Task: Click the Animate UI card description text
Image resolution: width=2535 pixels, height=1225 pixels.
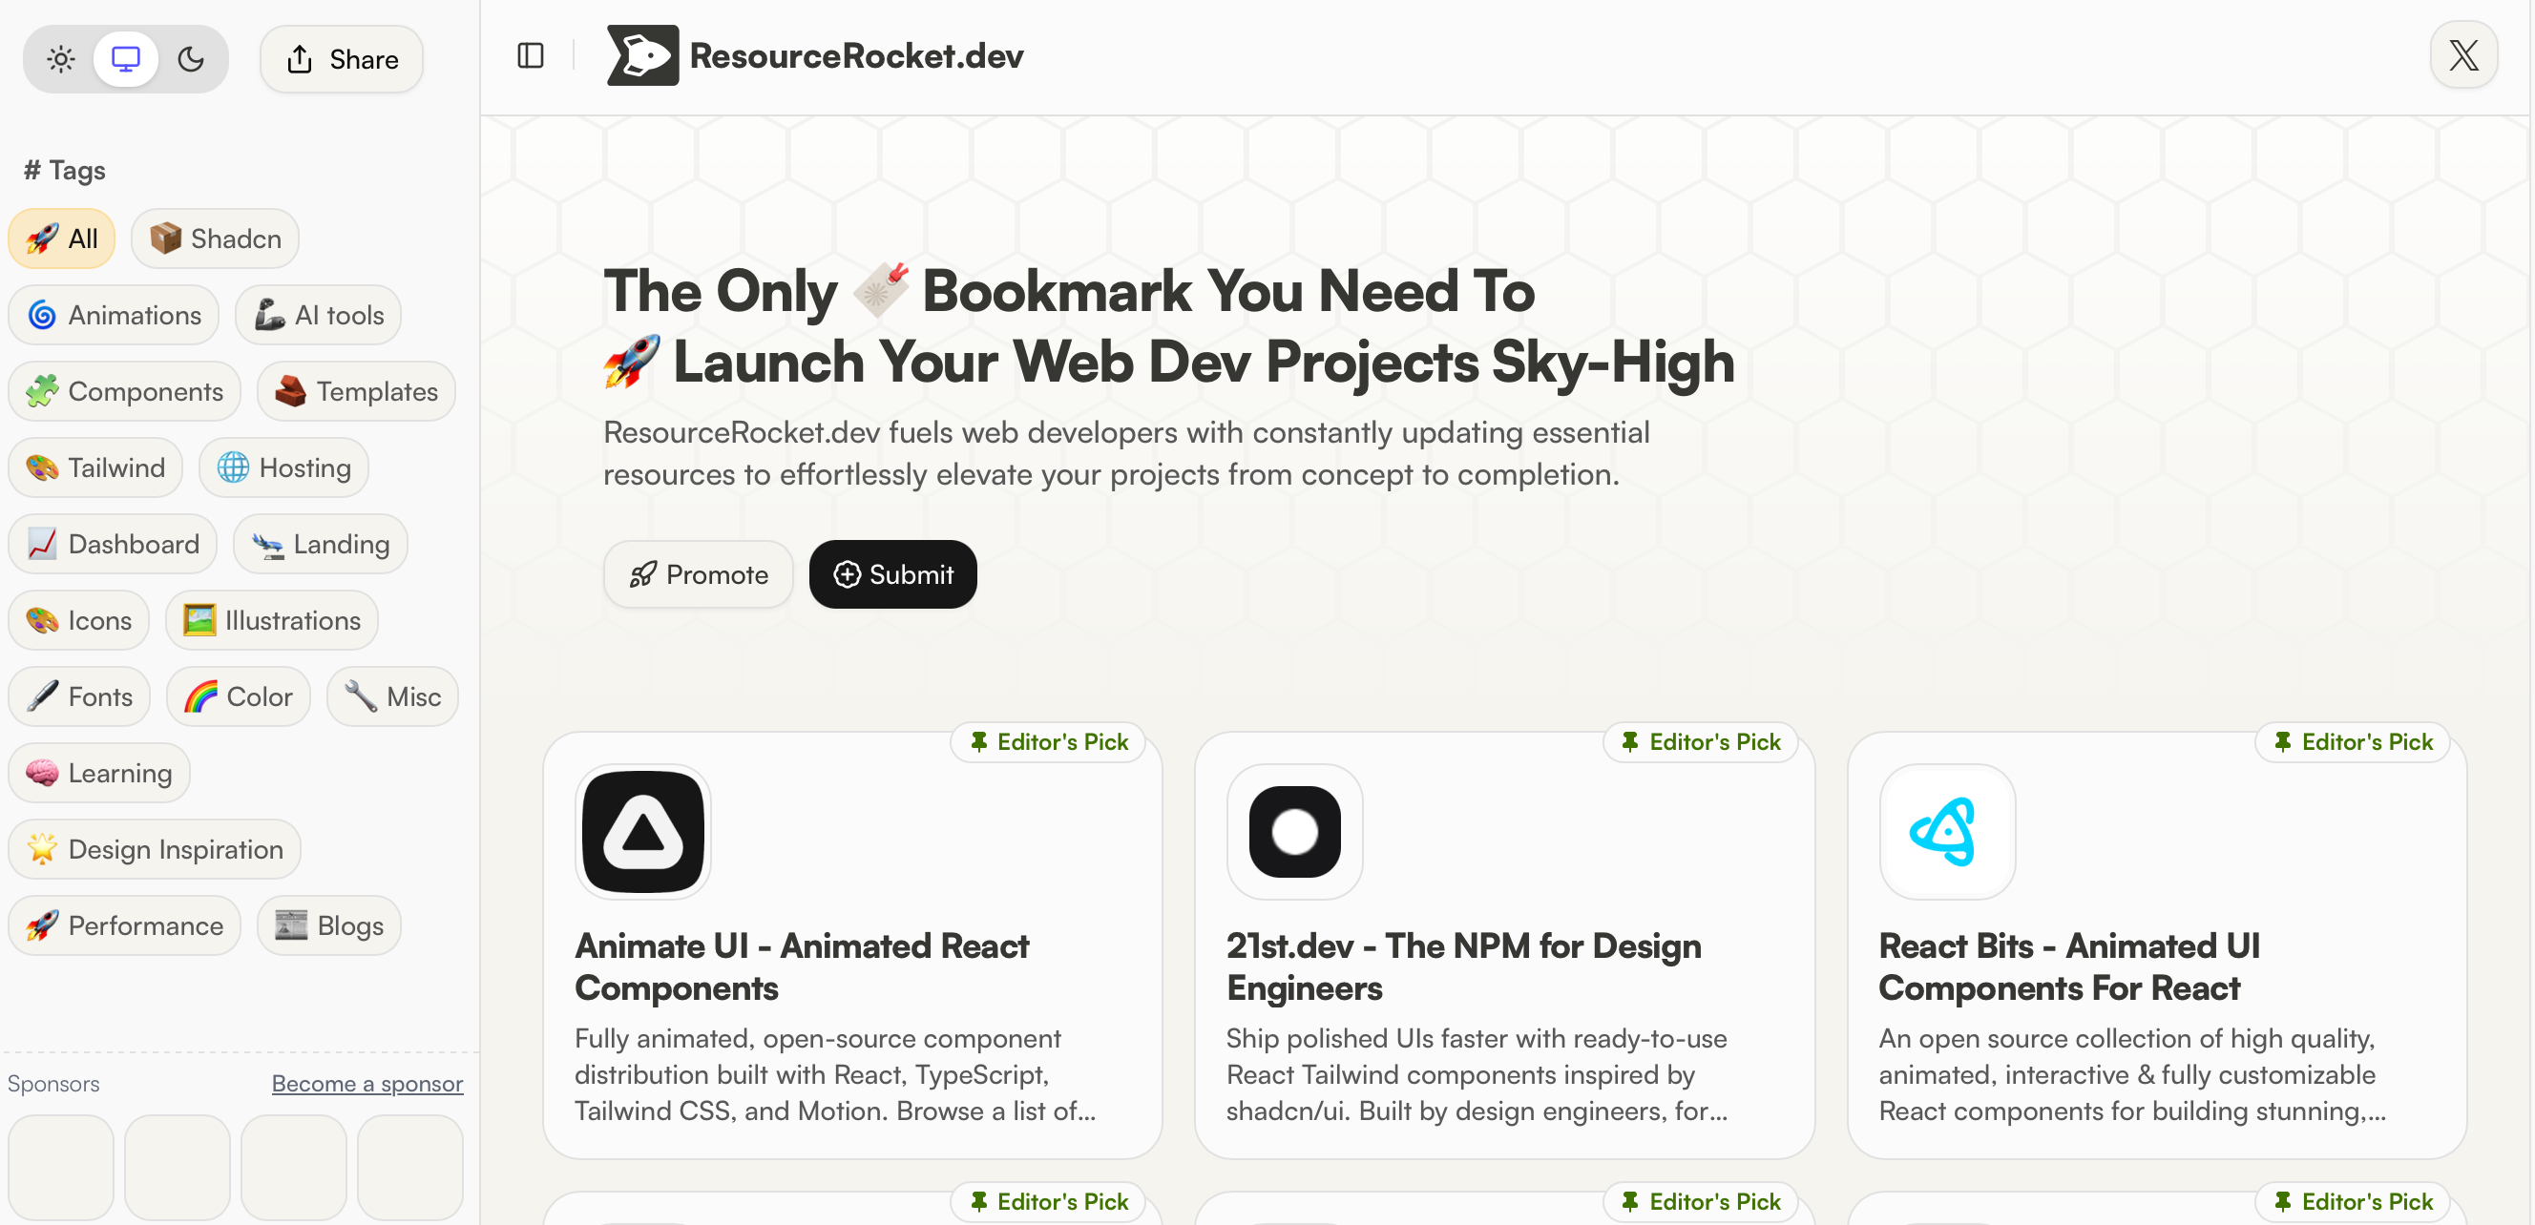Action: point(835,1074)
